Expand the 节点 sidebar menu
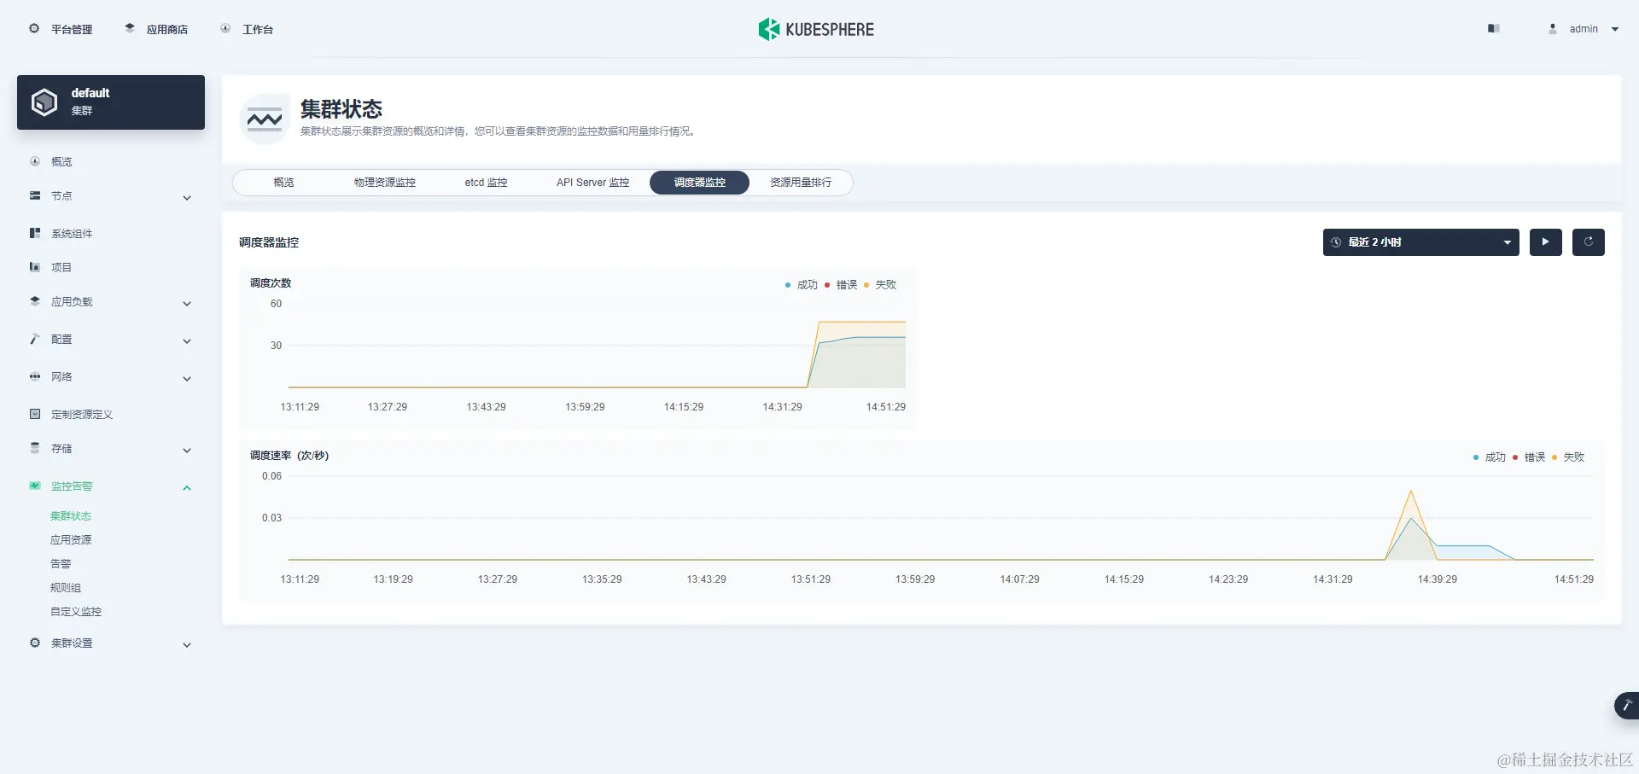 click(x=187, y=197)
